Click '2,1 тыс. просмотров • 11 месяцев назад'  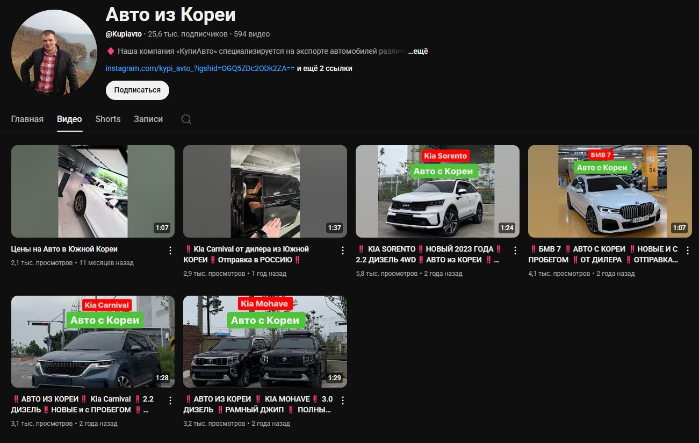(x=73, y=263)
